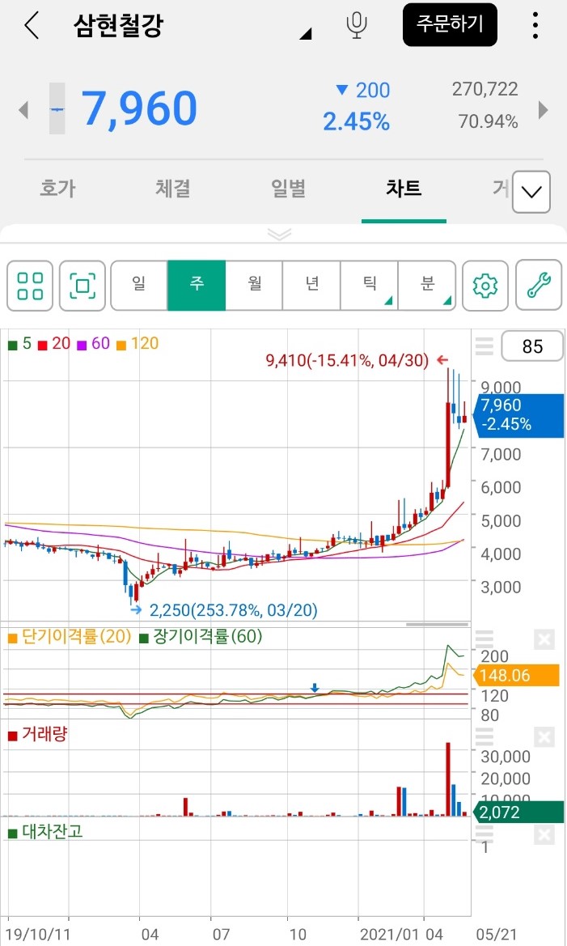Image resolution: width=567 pixels, height=946 pixels.
Task: Open the 분 minute period dropdown
Action: [x=427, y=286]
